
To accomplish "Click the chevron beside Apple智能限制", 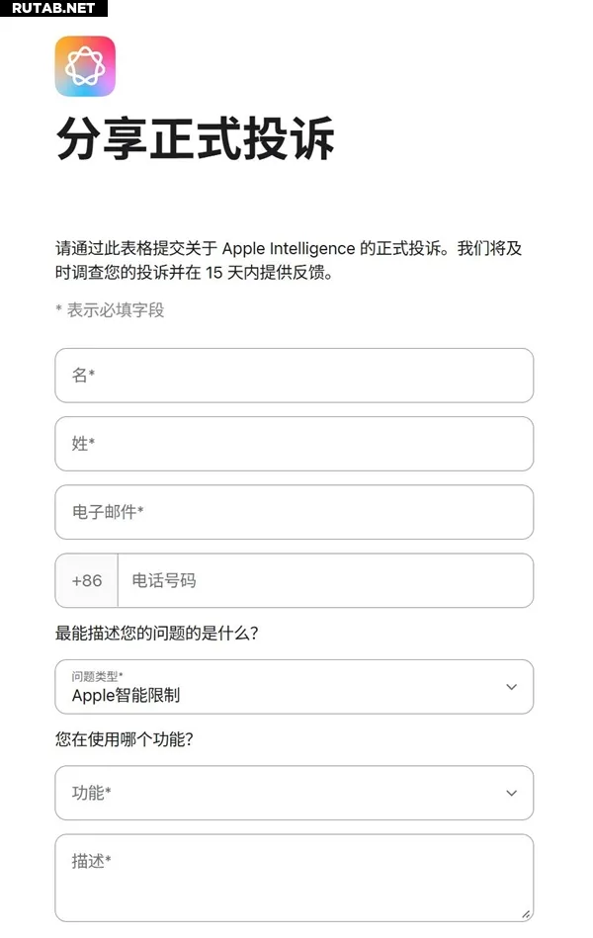I will coord(511,687).
